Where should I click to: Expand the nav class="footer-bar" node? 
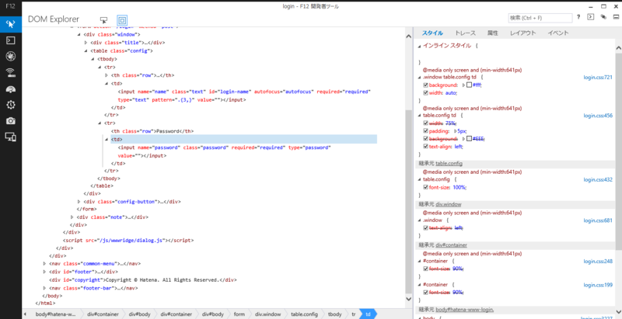click(44, 288)
